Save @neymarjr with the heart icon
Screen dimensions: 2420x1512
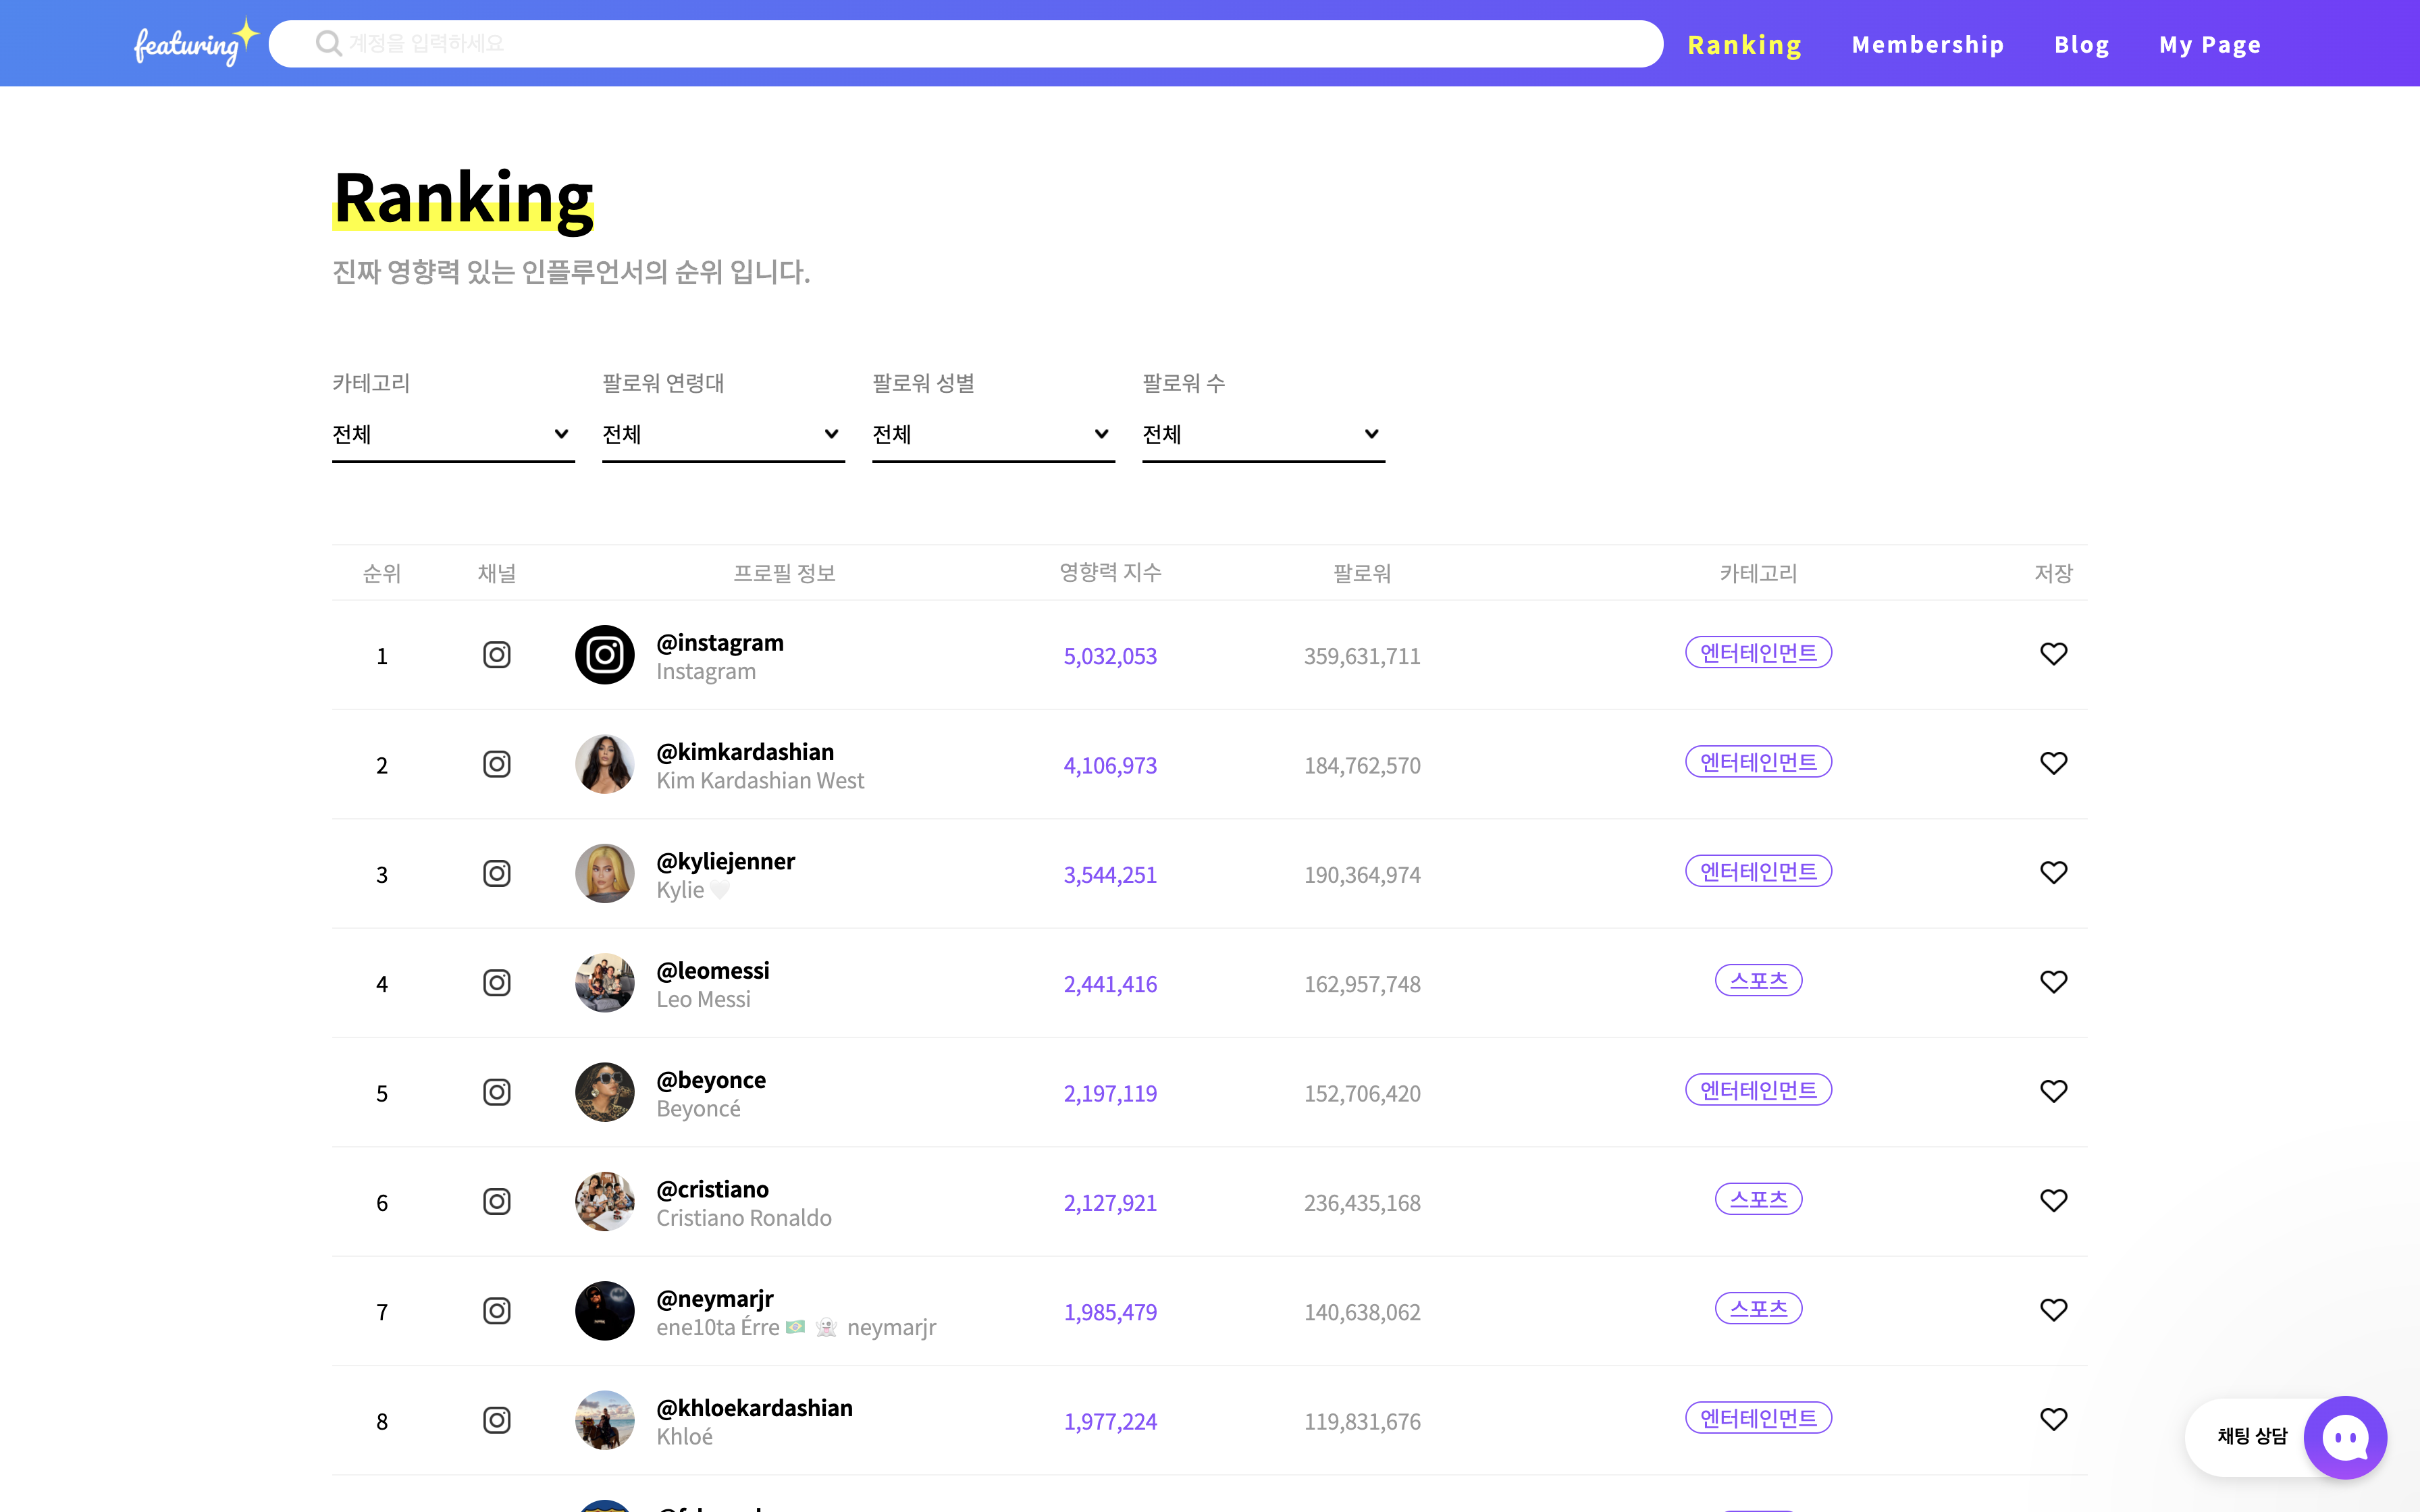coord(2053,1310)
